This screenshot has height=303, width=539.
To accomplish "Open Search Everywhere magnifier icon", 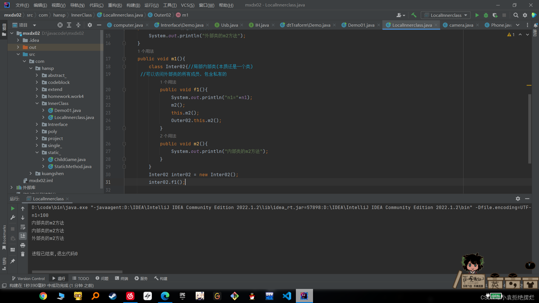I will [x=516, y=15].
